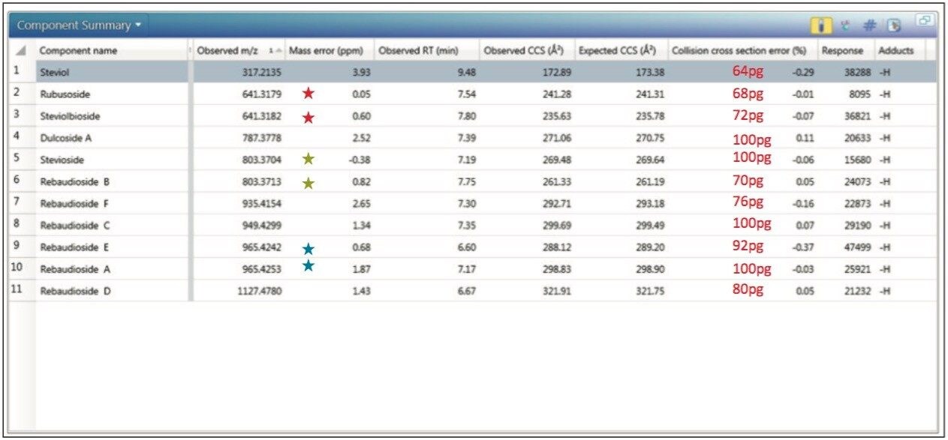This screenshot has width=948, height=440.
Task: Click observed m/z value 1127.4780
Action: pyautogui.click(x=260, y=292)
